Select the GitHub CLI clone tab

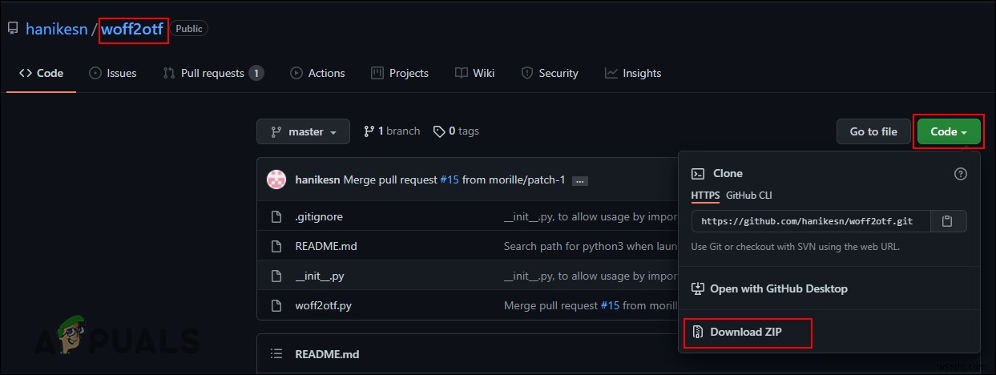(x=748, y=196)
